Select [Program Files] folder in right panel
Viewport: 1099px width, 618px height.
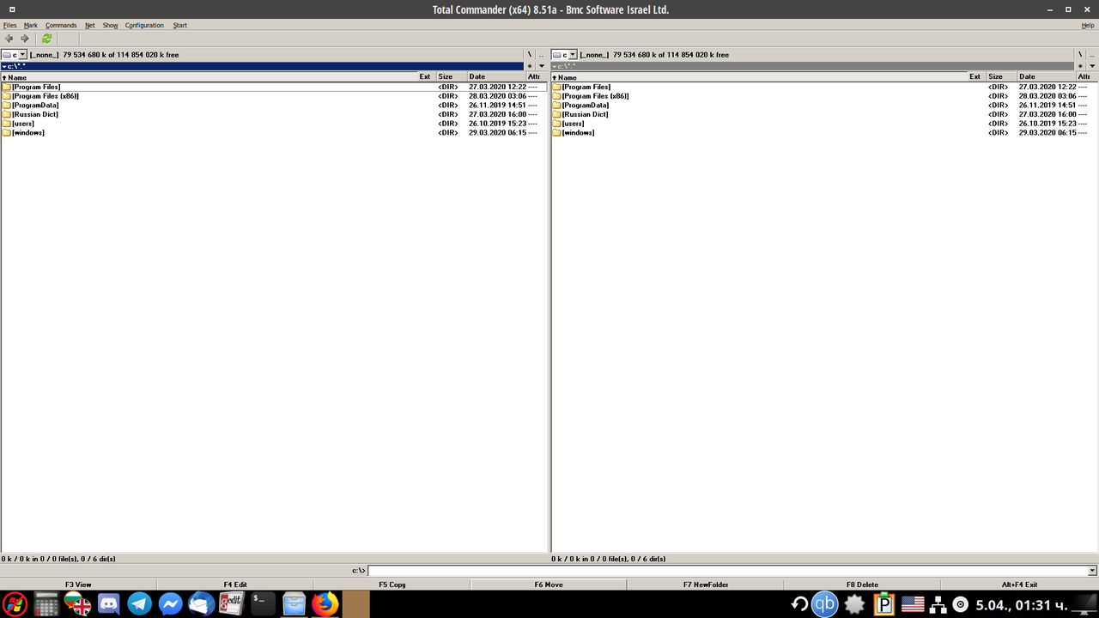pyautogui.click(x=824, y=87)
